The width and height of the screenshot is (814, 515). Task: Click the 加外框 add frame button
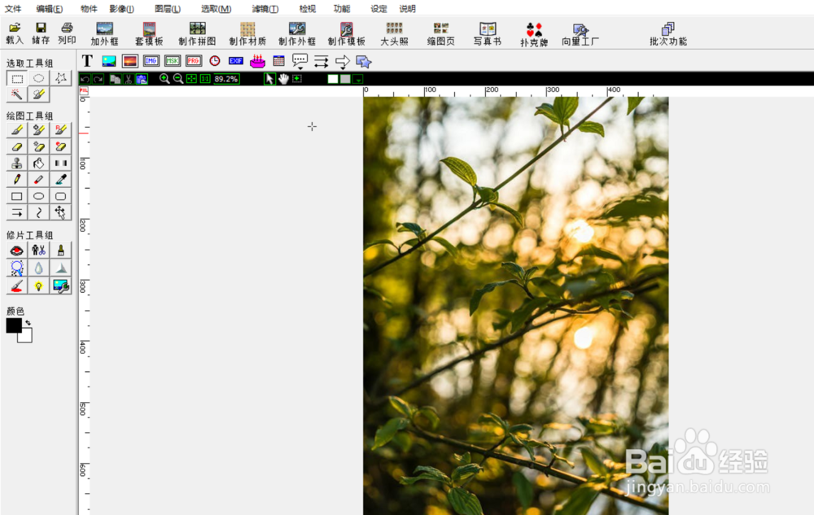tap(104, 33)
